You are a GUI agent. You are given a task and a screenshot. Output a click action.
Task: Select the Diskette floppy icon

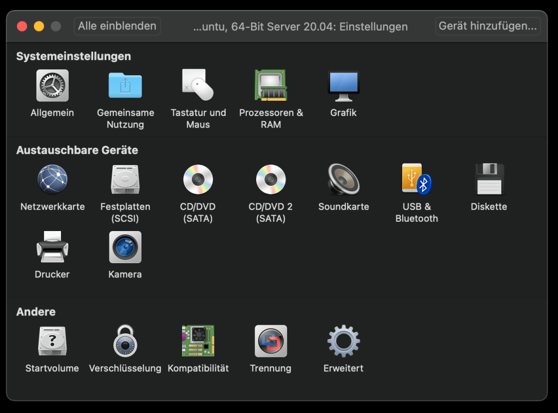489,180
